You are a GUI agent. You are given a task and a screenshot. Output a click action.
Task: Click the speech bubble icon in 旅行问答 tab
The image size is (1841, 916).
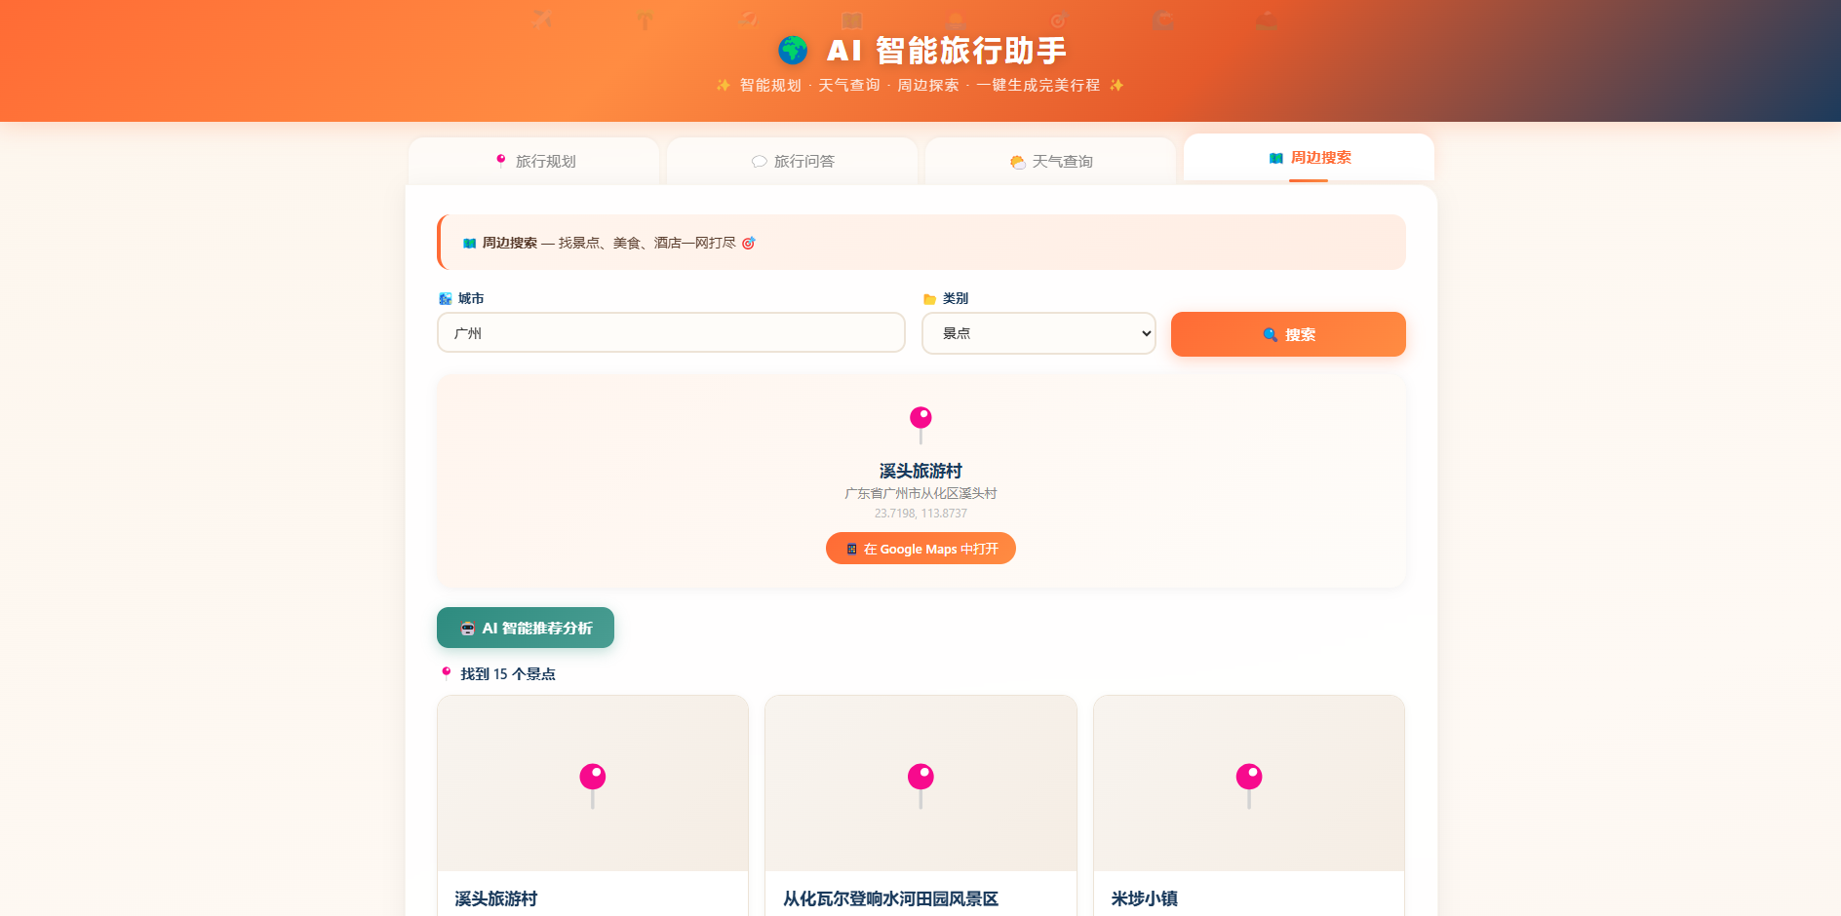tap(760, 162)
